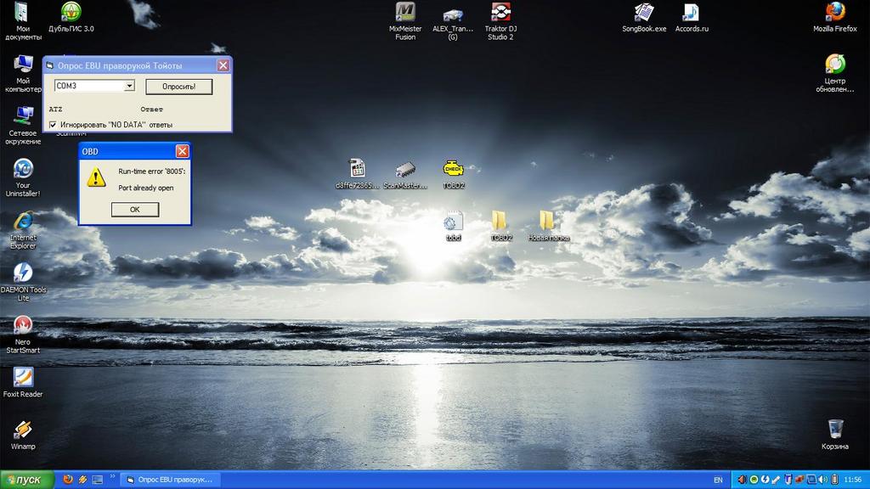Close the OBD error dialog
This screenshot has height=489, width=870.
click(x=182, y=151)
